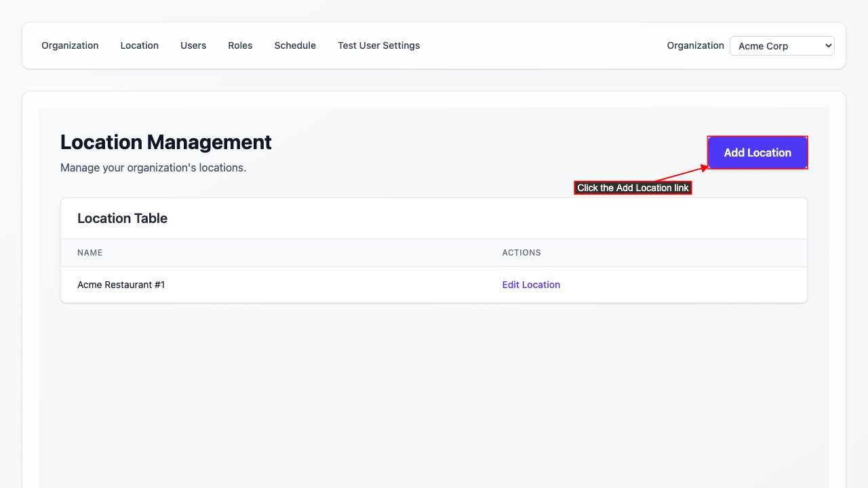Open the Location navigation item
This screenshot has height=488, width=868.
pyautogui.click(x=139, y=45)
